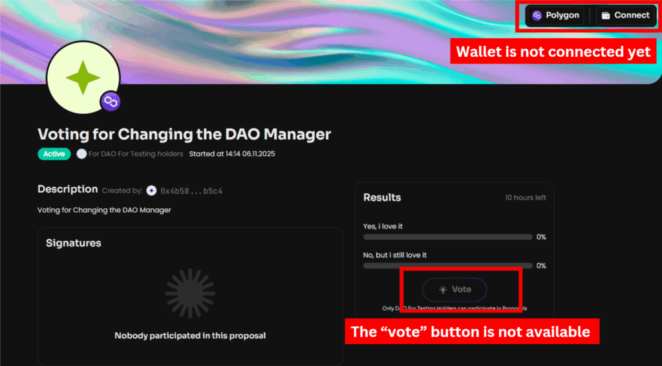Viewport: 662px width, 366px height.
Task: Click the Signatures panel heading
Action: 74,243
